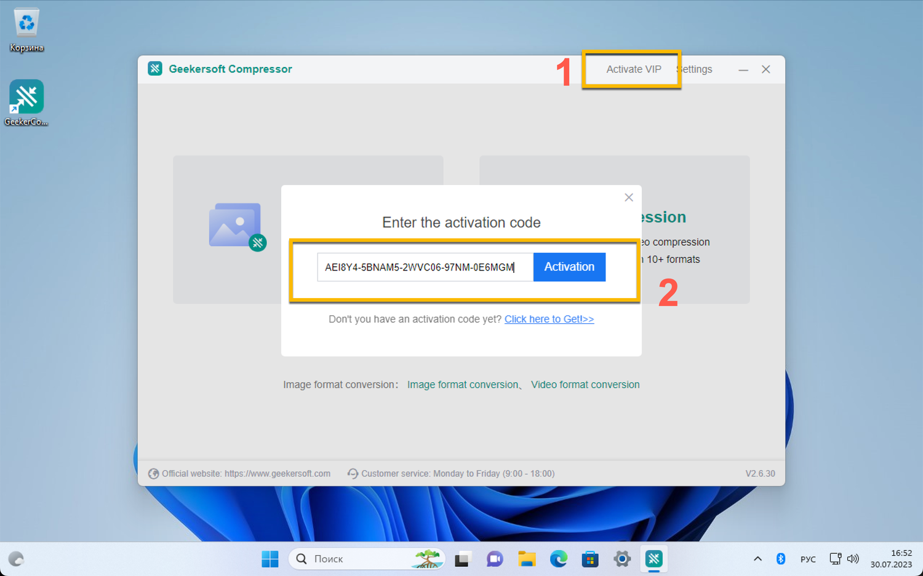Open Microsoft Store from the taskbar
Screen dimensions: 923x576
590,559
